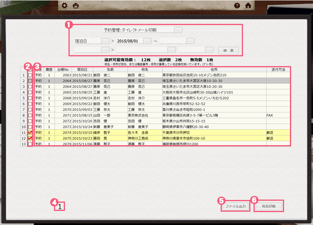Open date picker next to 2015/08/01

pos(147,41)
